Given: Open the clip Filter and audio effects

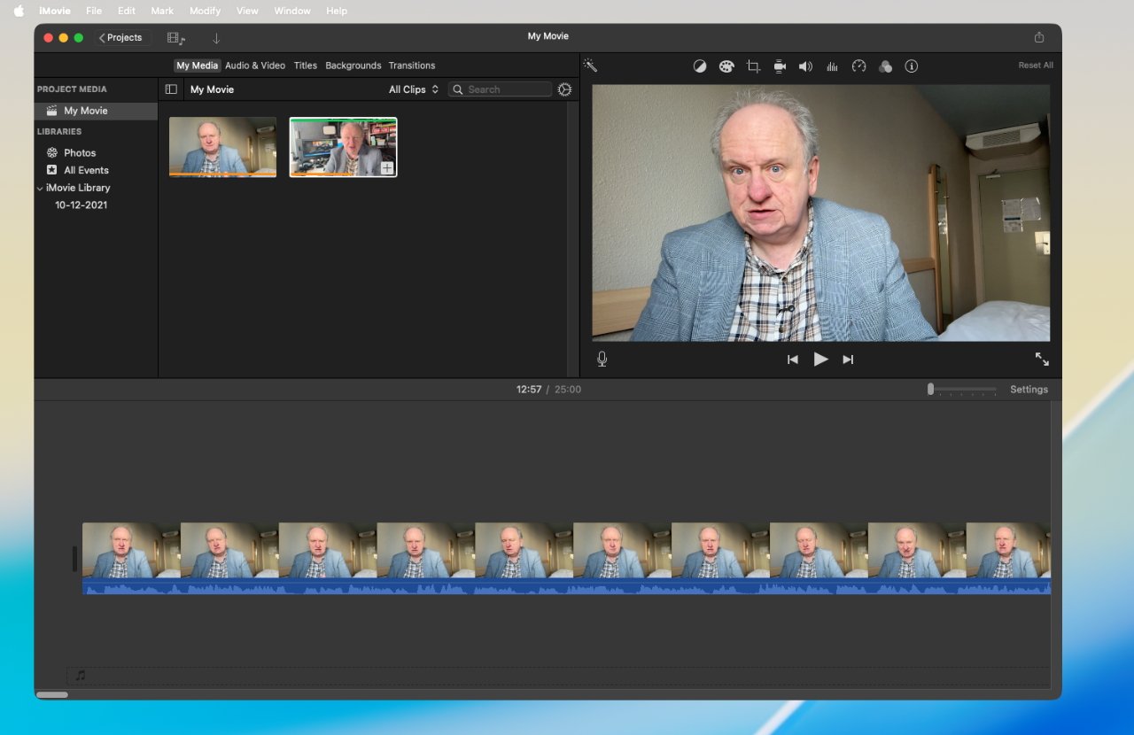Looking at the screenshot, I should click(885, 66).
